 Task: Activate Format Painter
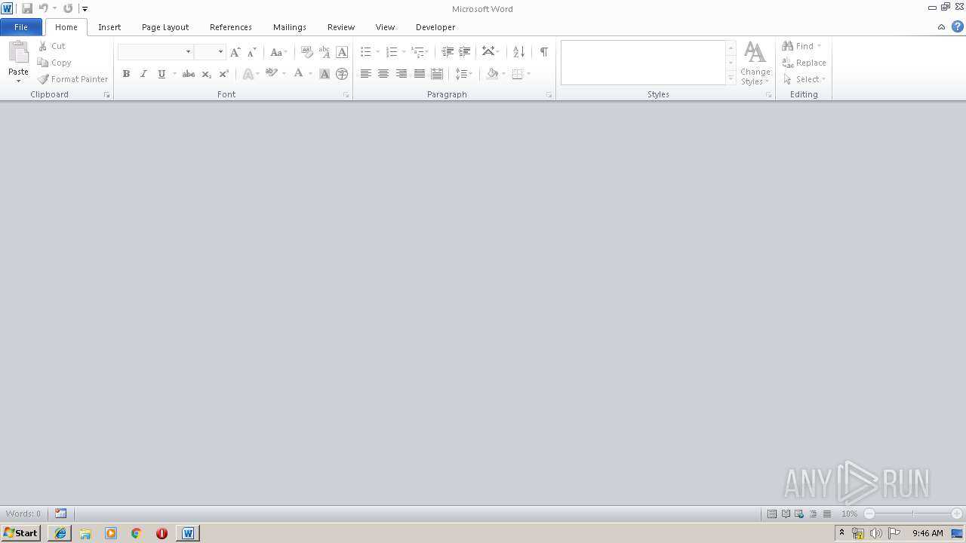73,79
